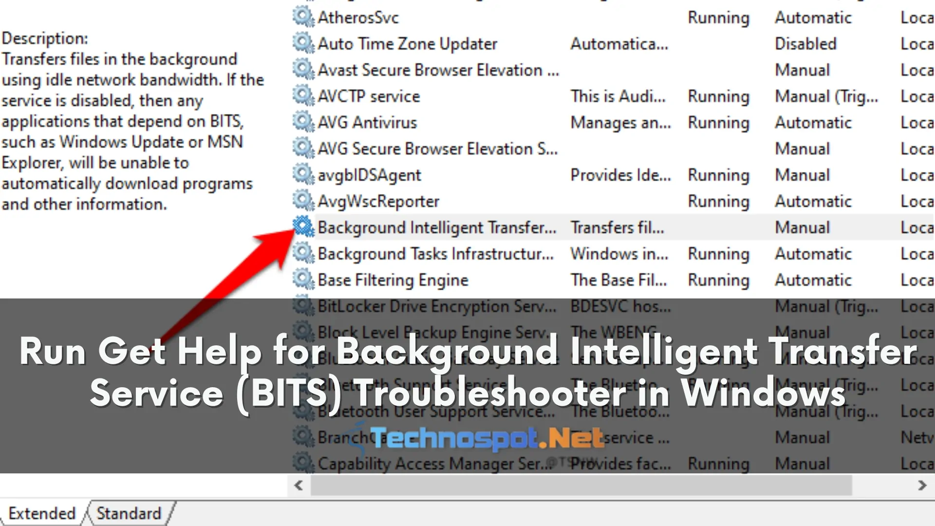The image size is (935, 526).
Task: Click the gear icon beside avgbIDSAgent
Action: click(303, 175)
